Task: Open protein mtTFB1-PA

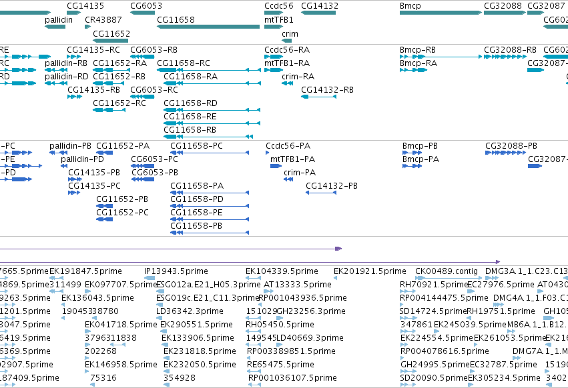Action: [x=293, y=159]
